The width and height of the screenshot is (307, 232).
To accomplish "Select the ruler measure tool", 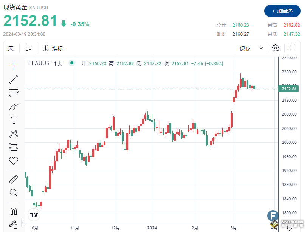I will click(14, 179).
